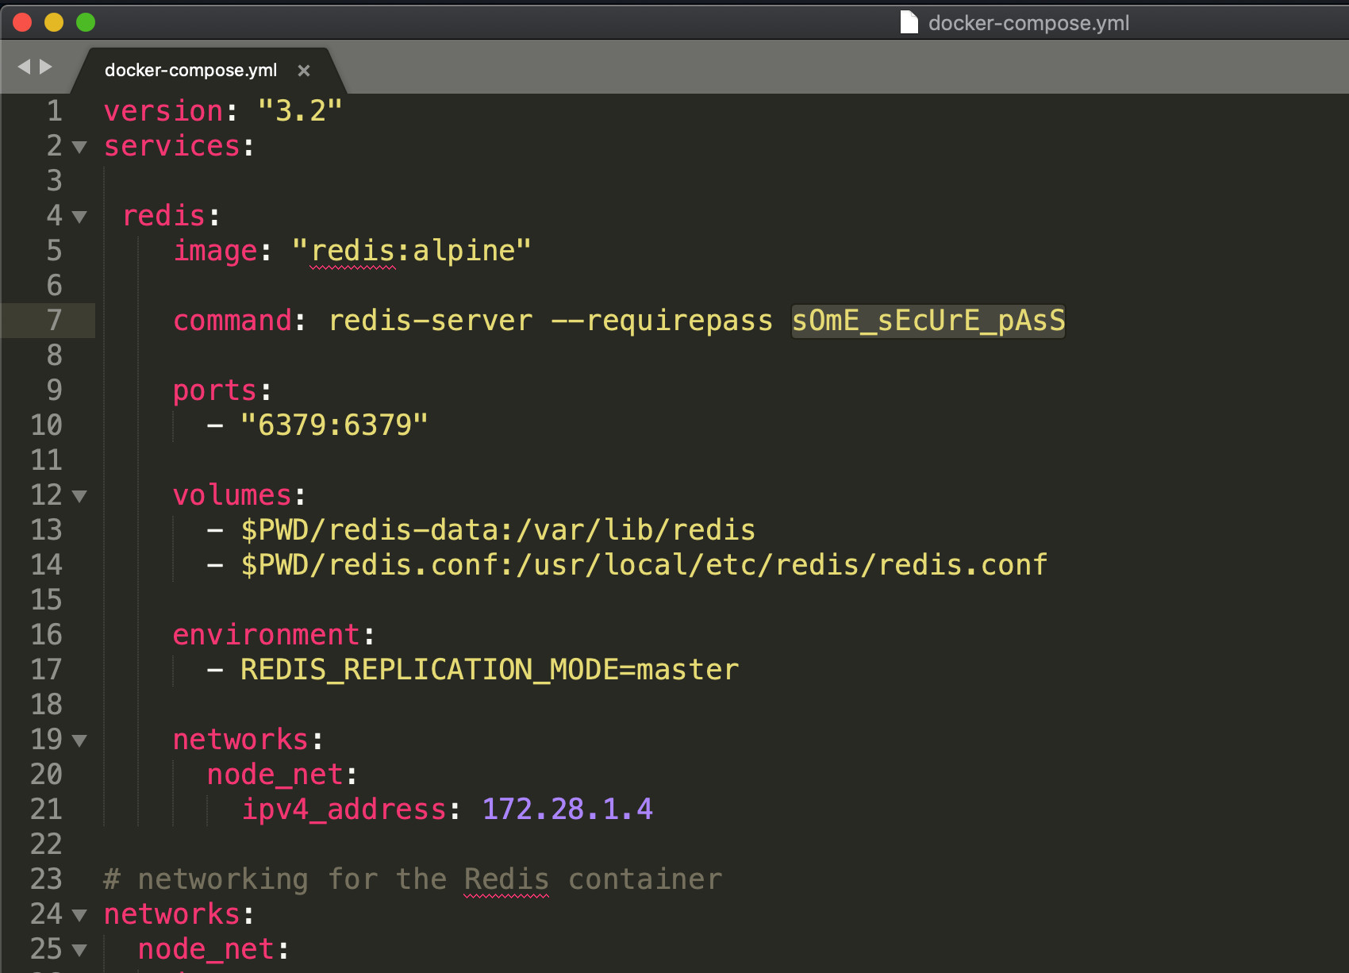
Task: Click line number 7 in the gutter
Action: coord(52,321)
